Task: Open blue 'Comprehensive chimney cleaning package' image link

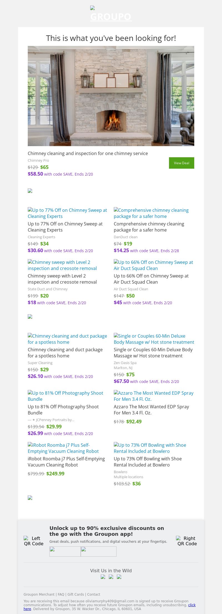Action: point(151,213)
